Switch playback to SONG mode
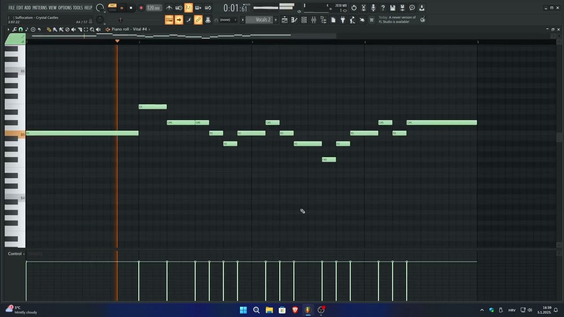 coord(112,10)
